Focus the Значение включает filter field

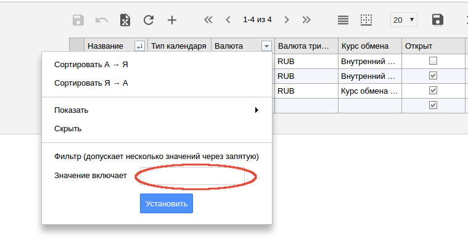(192, 176)
